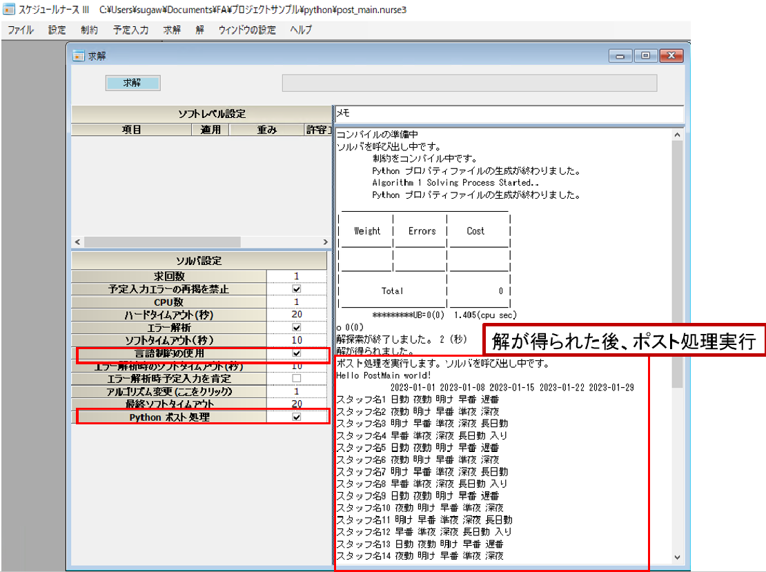
Task: Disable the 言語制約の使用 checkbox
Action: (x=297, y=353)
